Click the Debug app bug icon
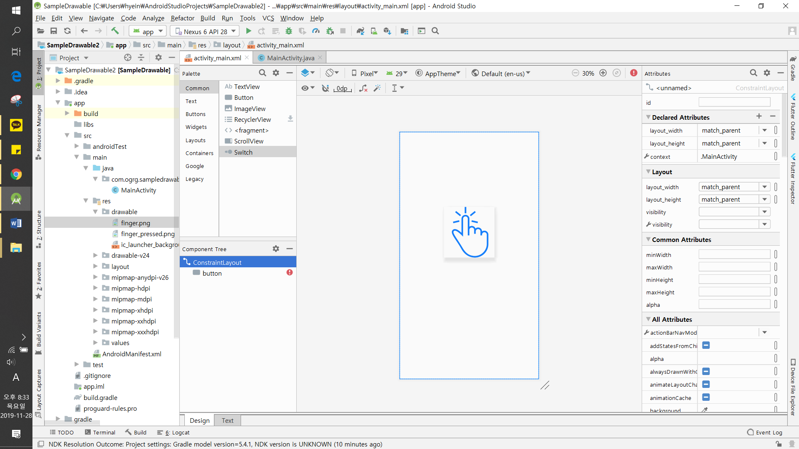This screenshot has width=799, height=449. (289, 31)
